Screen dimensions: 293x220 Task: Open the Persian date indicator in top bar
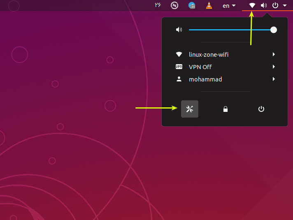coord(158,5)
